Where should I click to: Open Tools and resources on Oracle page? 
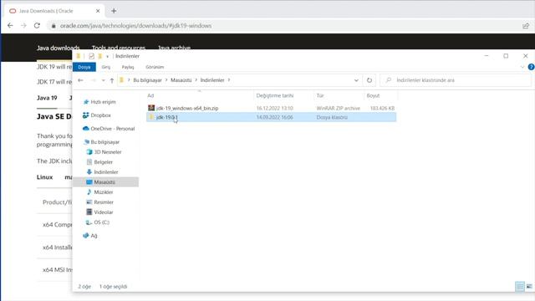119,48
